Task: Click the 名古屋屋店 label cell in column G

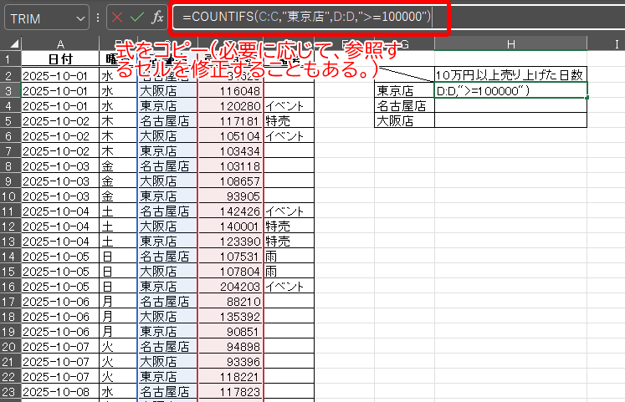Action: [403, 105]
